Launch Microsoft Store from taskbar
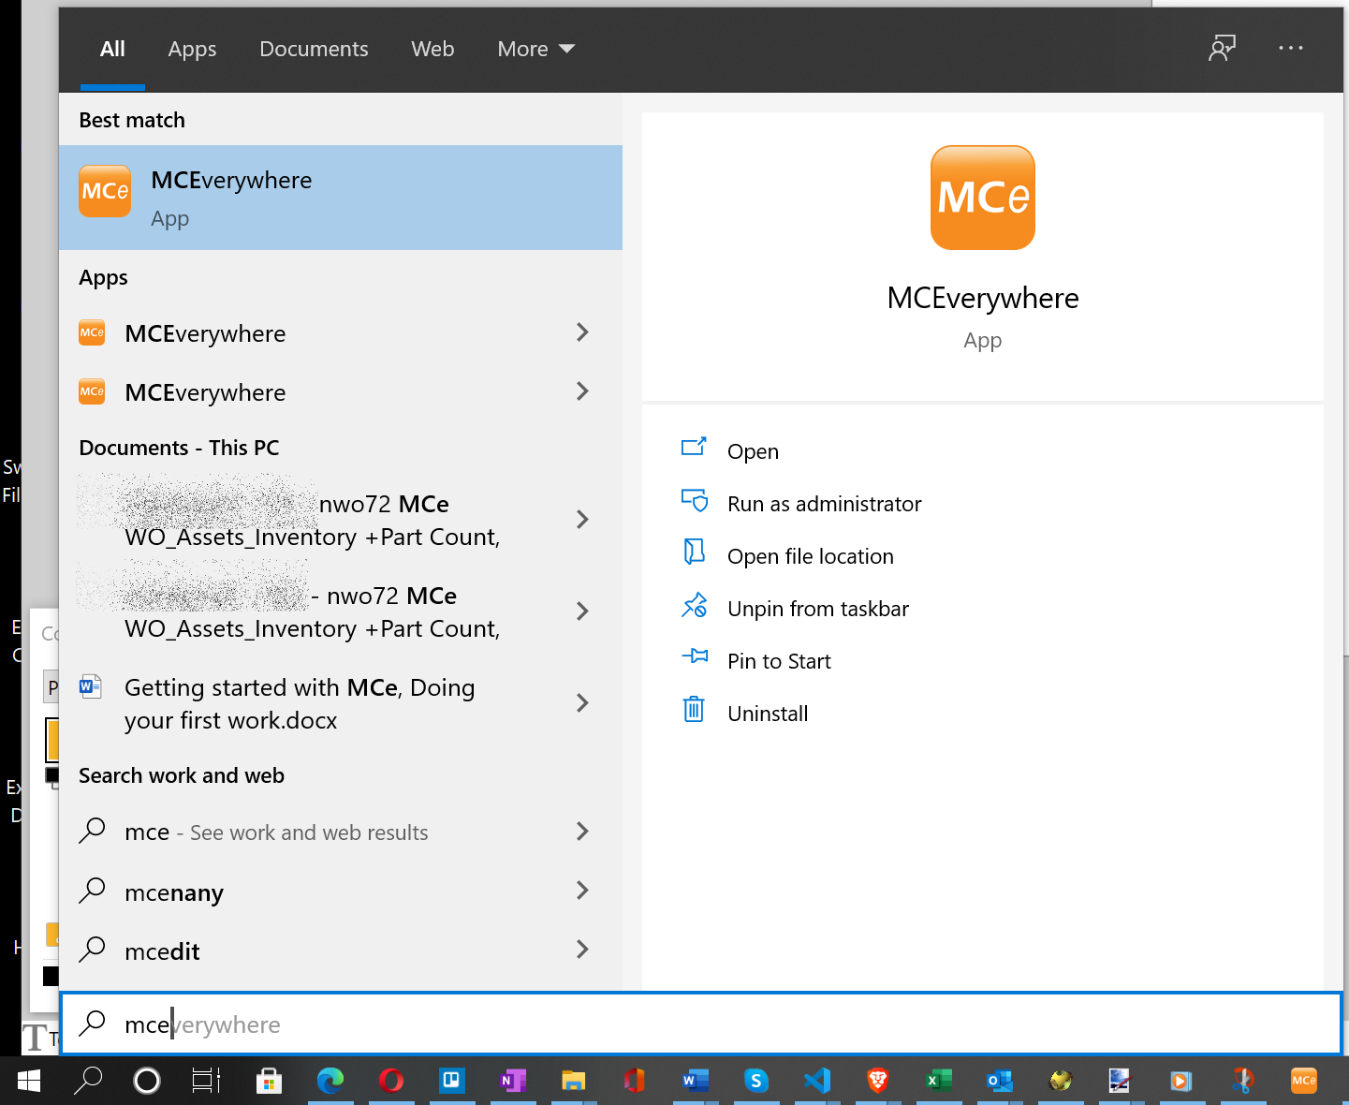The width and height of the screenshot is (1349, 1105). click(x=269, y=1082)
